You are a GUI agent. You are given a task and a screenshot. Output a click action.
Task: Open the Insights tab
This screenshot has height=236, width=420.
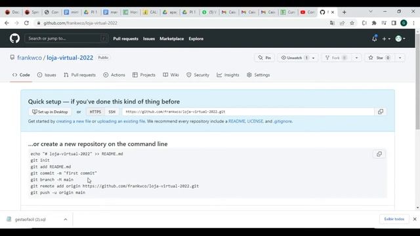228,75
